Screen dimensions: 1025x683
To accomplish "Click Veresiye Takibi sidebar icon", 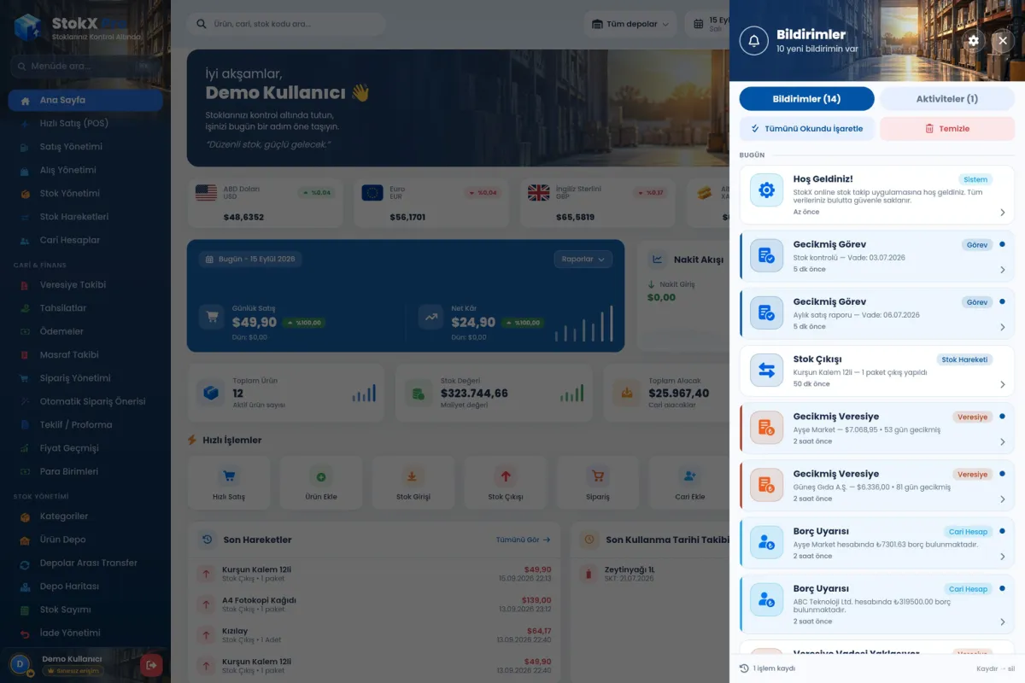I will tap(25, 285).
